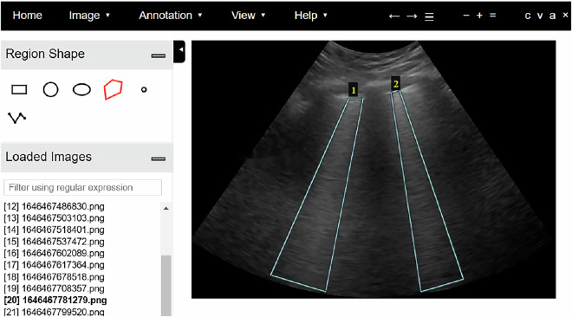Select image [14] 1646467518401.png
Viewport: 572px width, 317px height.
(54, 230)
